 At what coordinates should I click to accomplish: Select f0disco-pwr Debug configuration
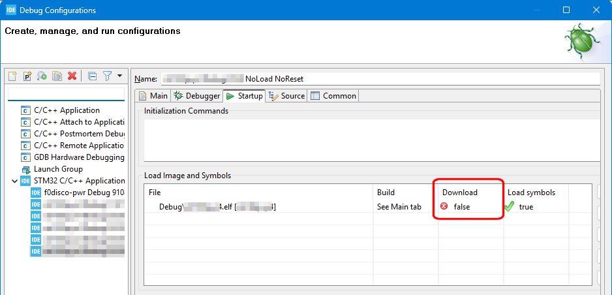[78, 193]
